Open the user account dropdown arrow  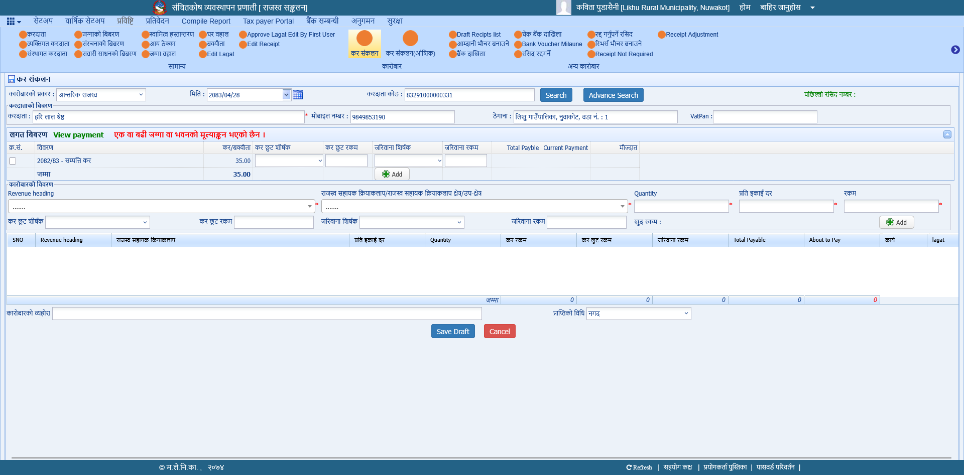pos(812,8)
